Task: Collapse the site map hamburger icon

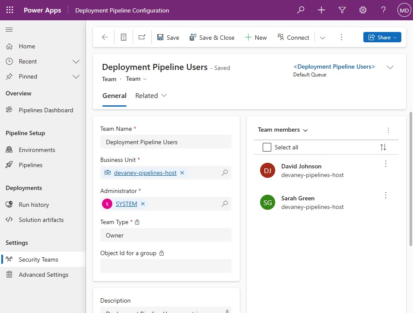Action: [x=9, y=29]
